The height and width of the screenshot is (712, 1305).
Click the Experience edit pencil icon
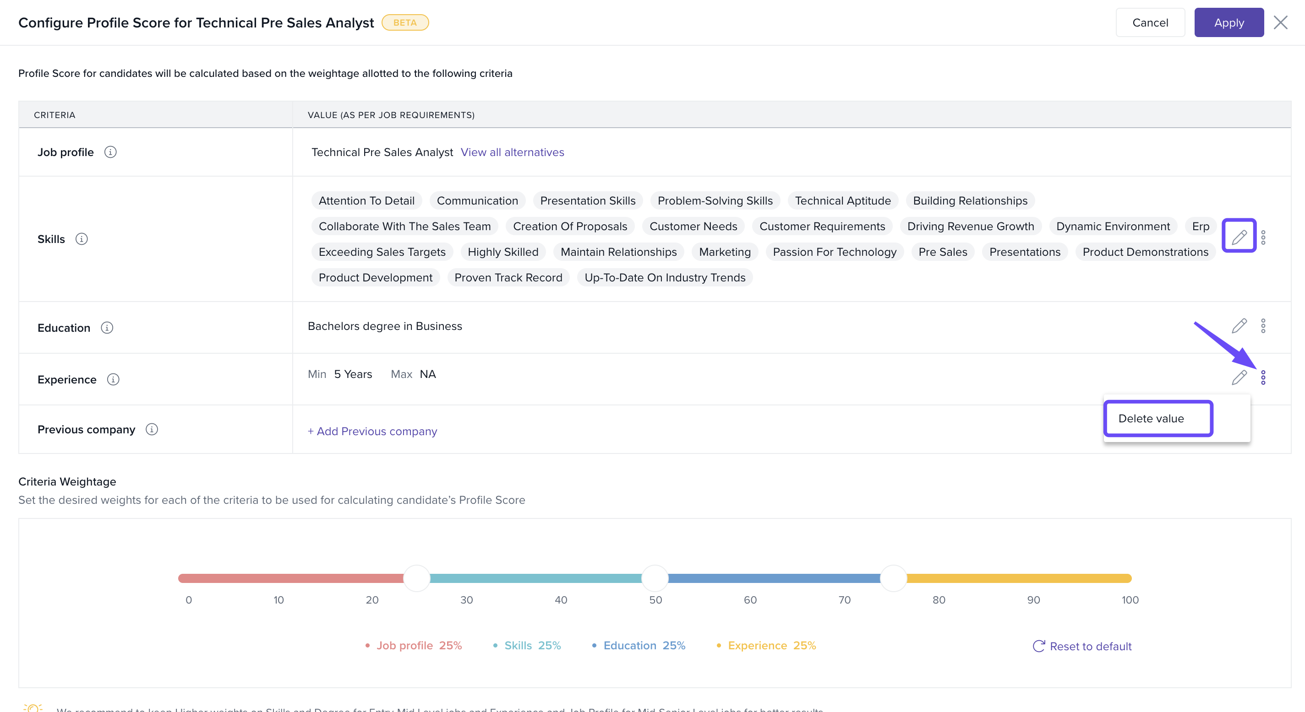click(1239, 377)
